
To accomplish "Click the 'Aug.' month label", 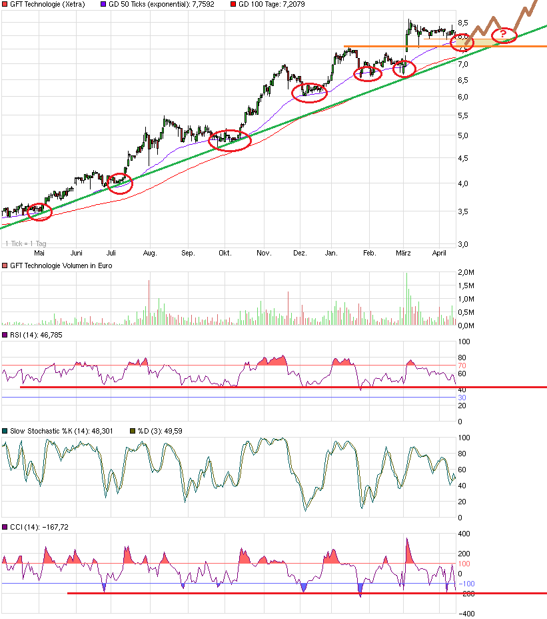I will coord(150,253).
